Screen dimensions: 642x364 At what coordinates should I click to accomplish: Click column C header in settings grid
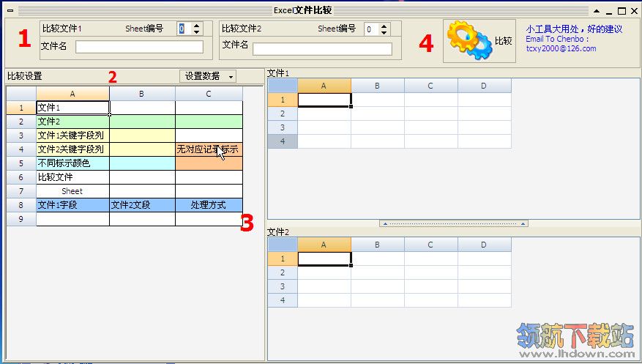209,94
